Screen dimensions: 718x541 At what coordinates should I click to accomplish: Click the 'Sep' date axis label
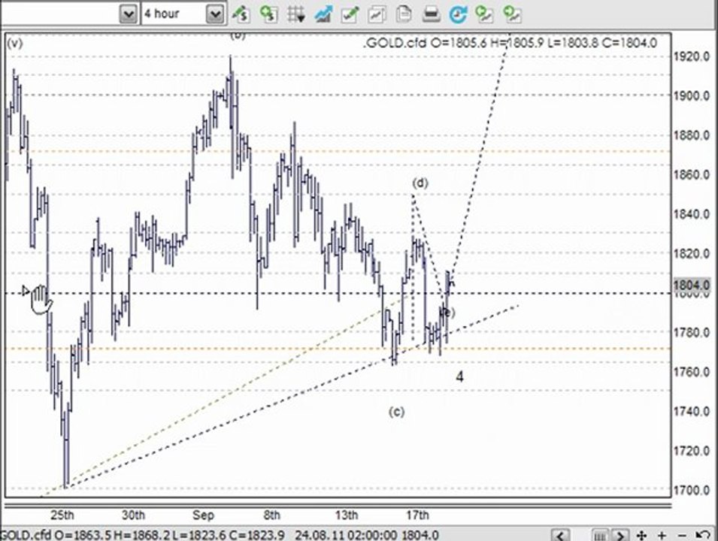pos(203,515)
